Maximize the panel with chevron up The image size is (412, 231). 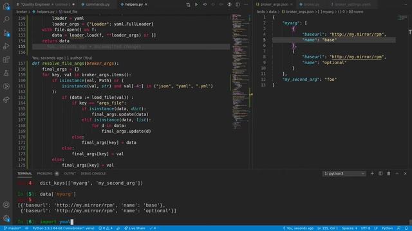pos(397,173)
